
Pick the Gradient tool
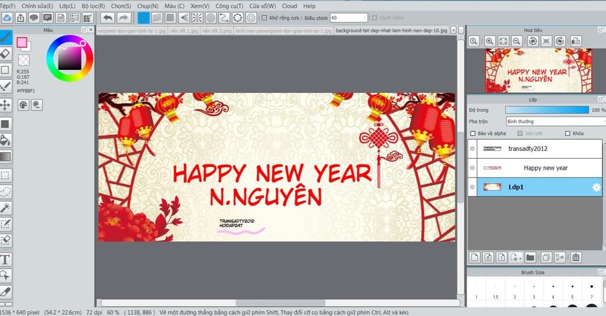[5, 156]
